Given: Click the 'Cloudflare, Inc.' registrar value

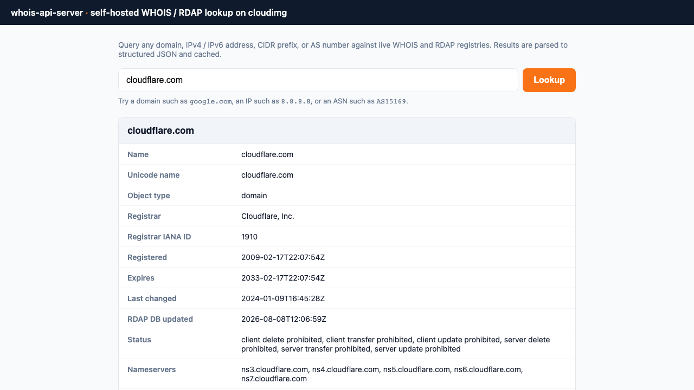Looking at the screenshot, I should click(268, 216).
